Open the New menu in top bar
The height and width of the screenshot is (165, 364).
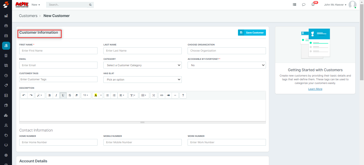(36, 5)
